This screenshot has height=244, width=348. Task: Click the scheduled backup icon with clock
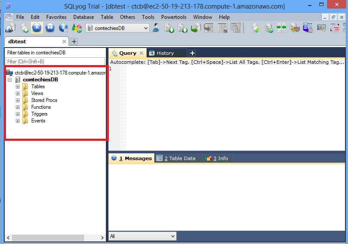(308, 28)
